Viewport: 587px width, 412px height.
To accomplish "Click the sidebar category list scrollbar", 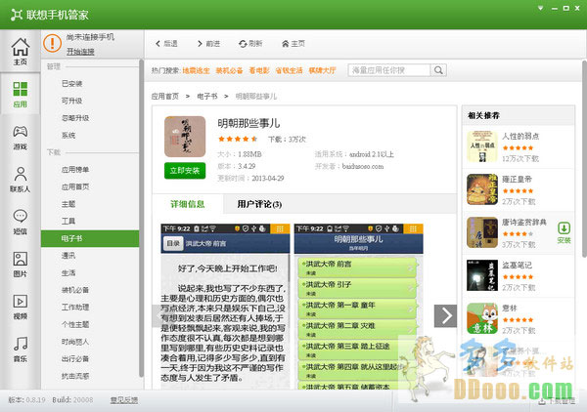I will pos(141,218).
